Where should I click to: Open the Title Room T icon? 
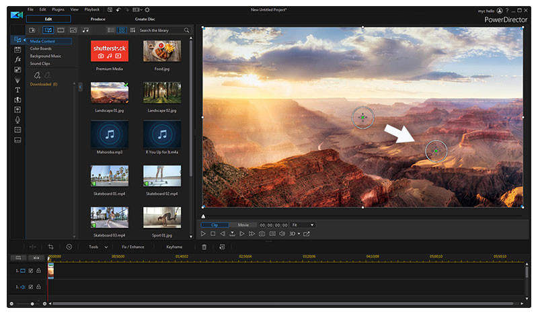(17, 89)
